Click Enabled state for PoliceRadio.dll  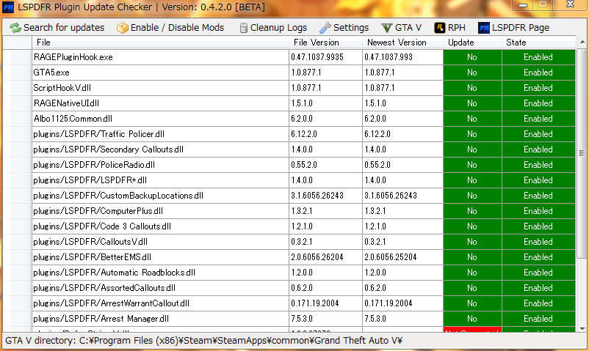click(x=538, y=165)
